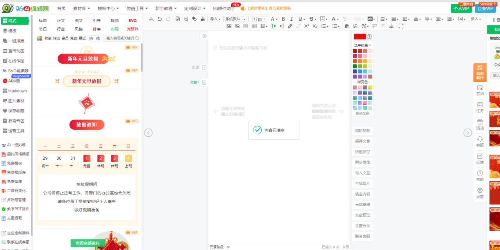Click the superscript X² icon
The image size is (500, 250).
(x=307, y=26)
